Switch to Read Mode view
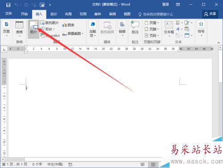 [142, 164]
